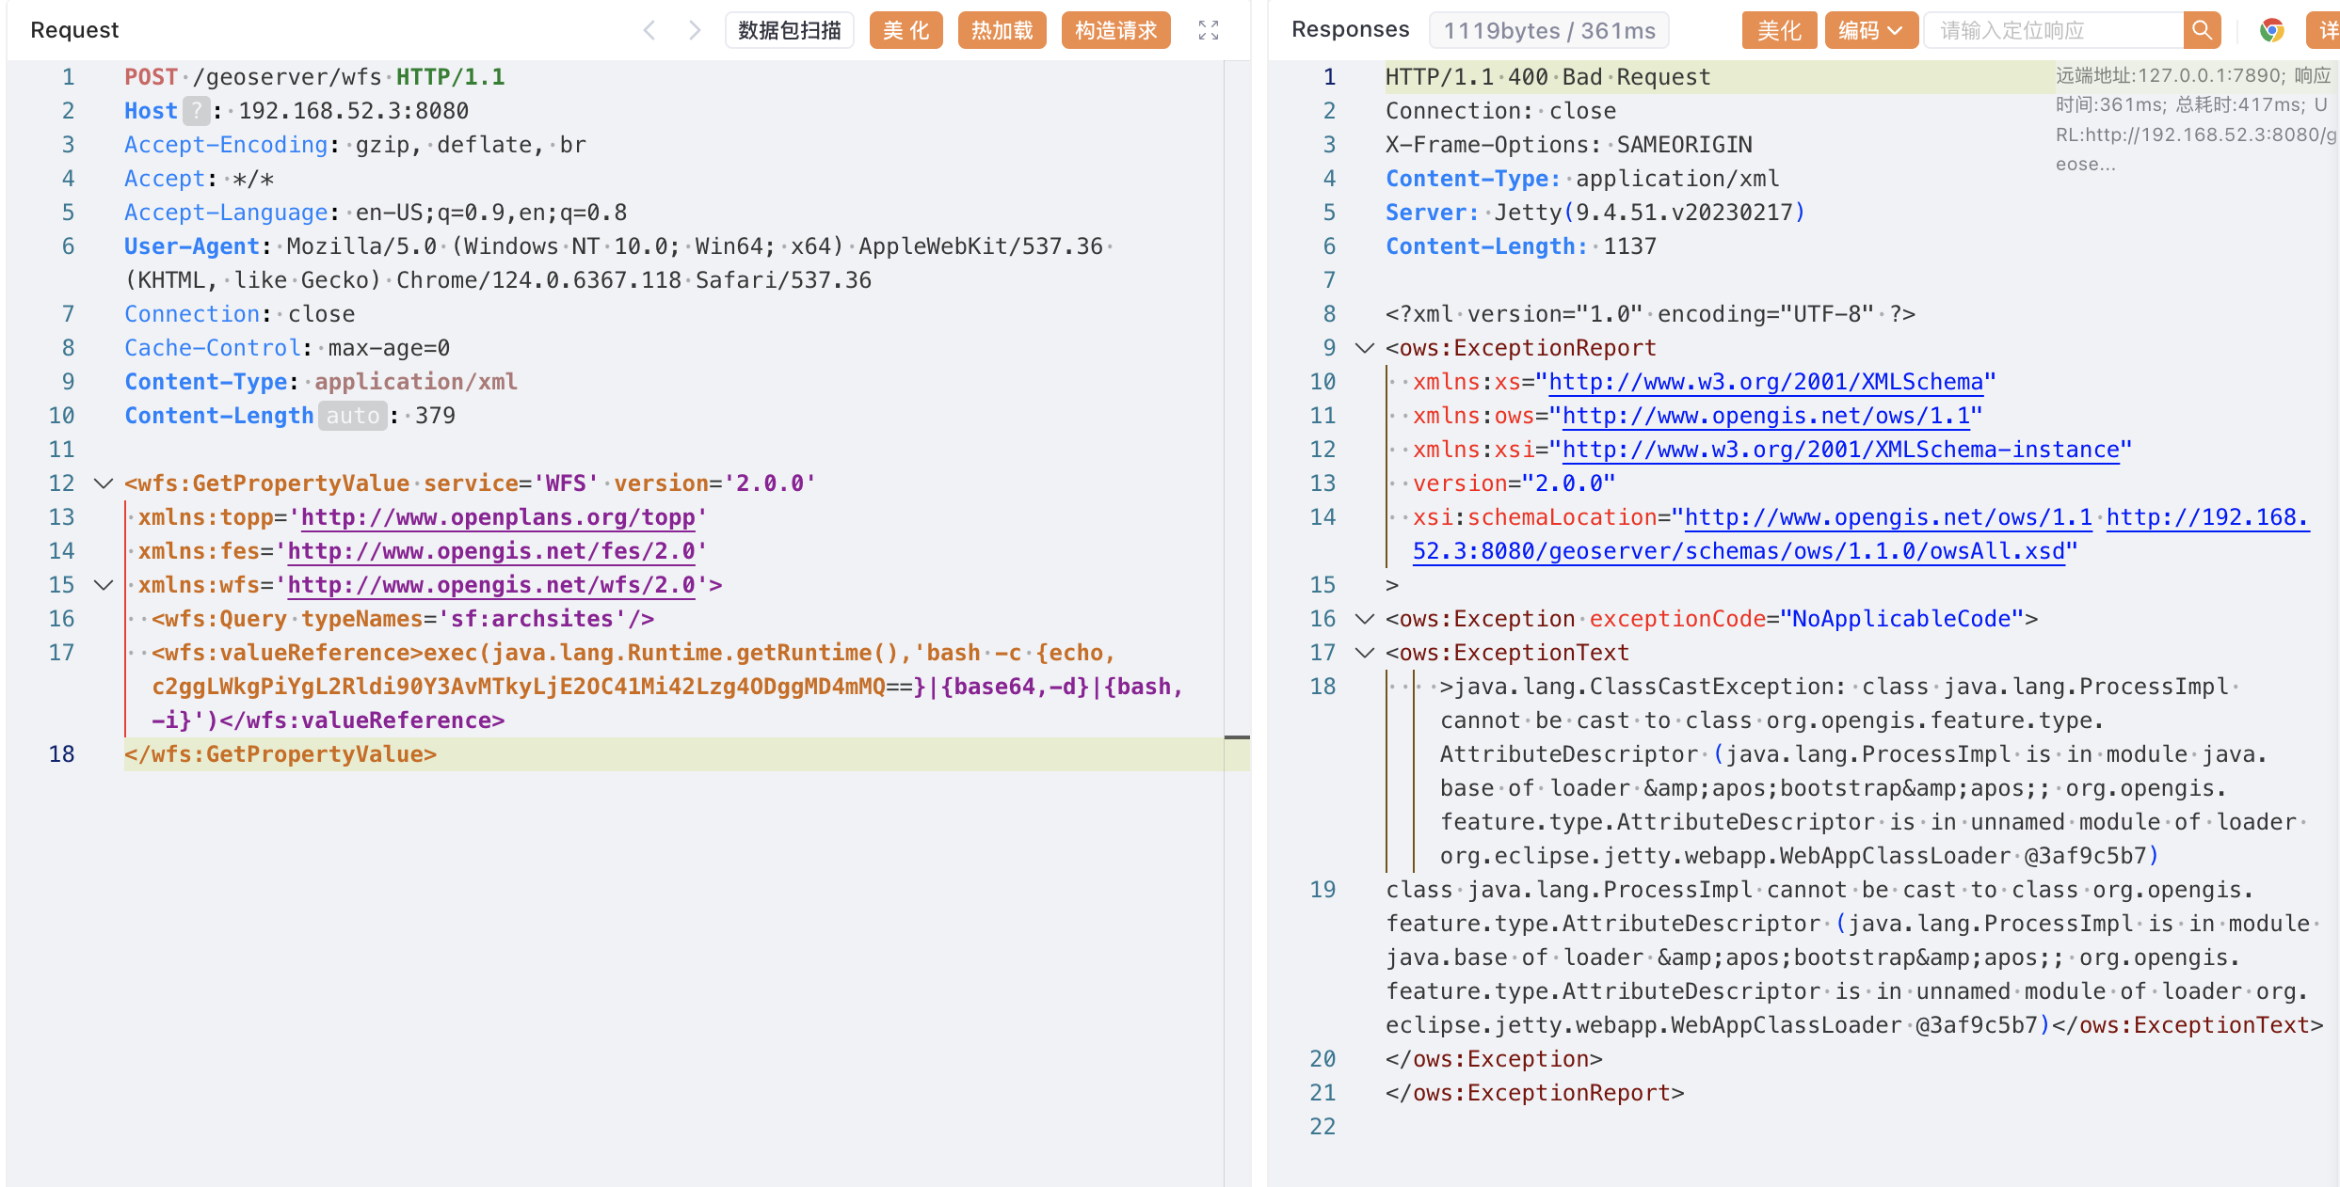The width and height of the screenshot is (2340, 1187).
Task: Open response in Chrome browser icon
Action: click(2271, 30)
